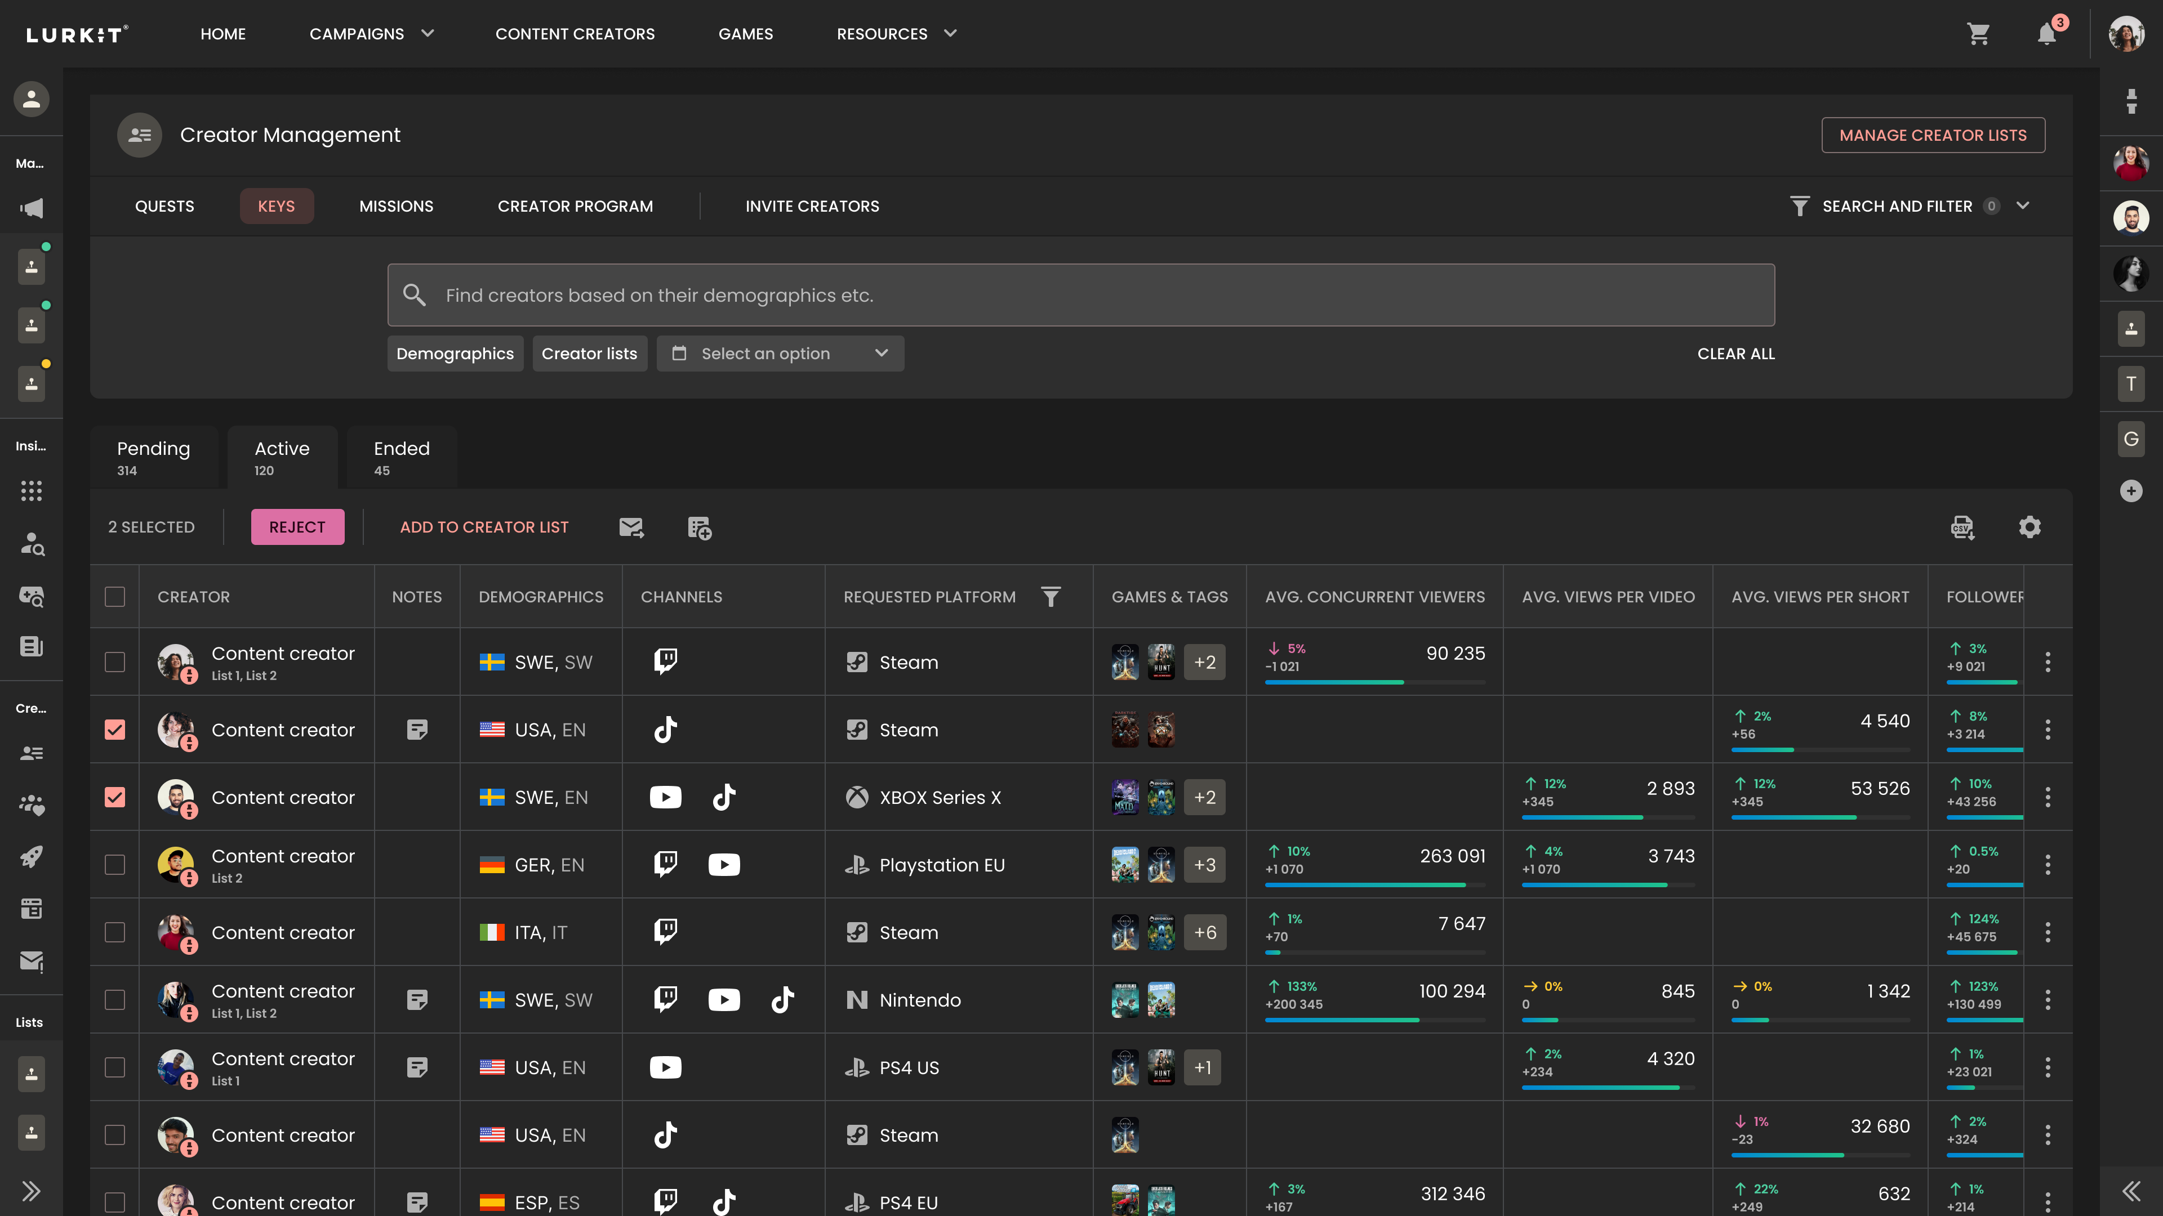The width and height of the screenshot is (2163, 1216).
Task: Open the rocket icon in the Creators sidebar section
Action: (31, 857)
